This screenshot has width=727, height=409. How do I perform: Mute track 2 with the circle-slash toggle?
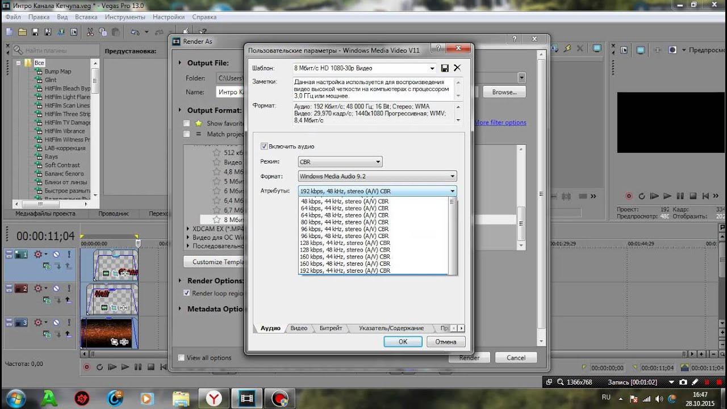(x=56, y=289)
